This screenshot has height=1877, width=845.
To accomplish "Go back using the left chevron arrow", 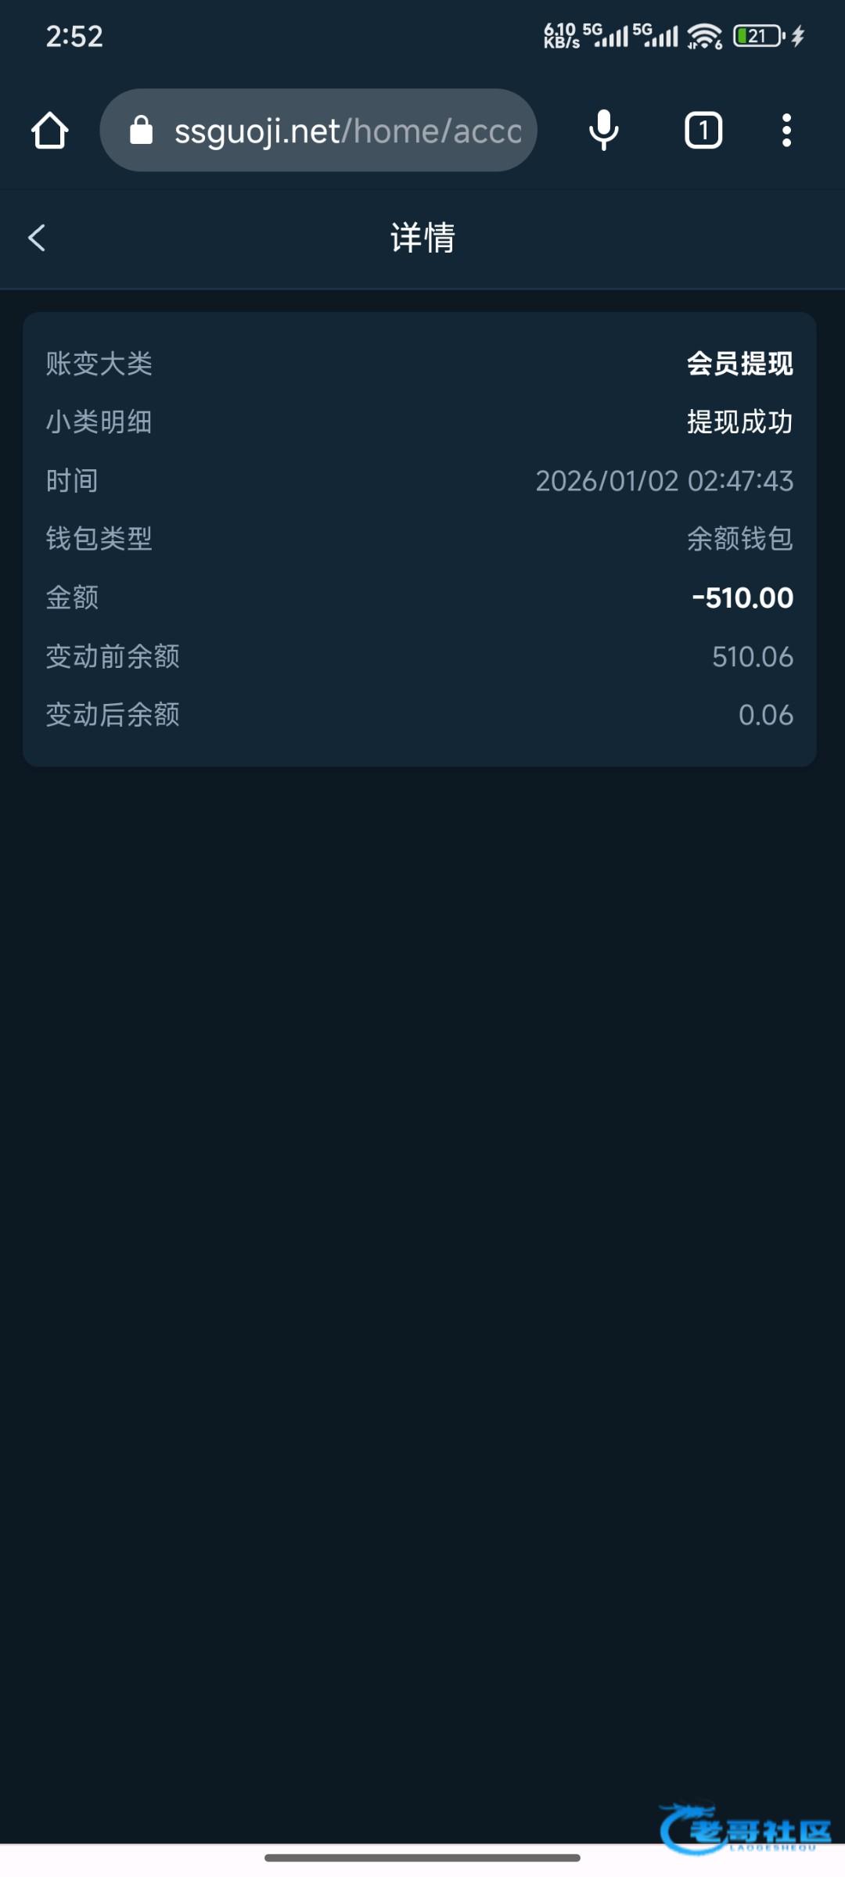I will click(37, 238).
